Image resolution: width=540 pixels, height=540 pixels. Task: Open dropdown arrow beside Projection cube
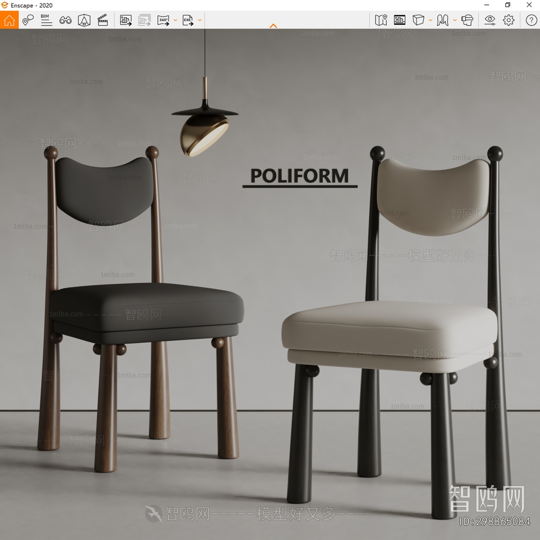click(431, 20)
